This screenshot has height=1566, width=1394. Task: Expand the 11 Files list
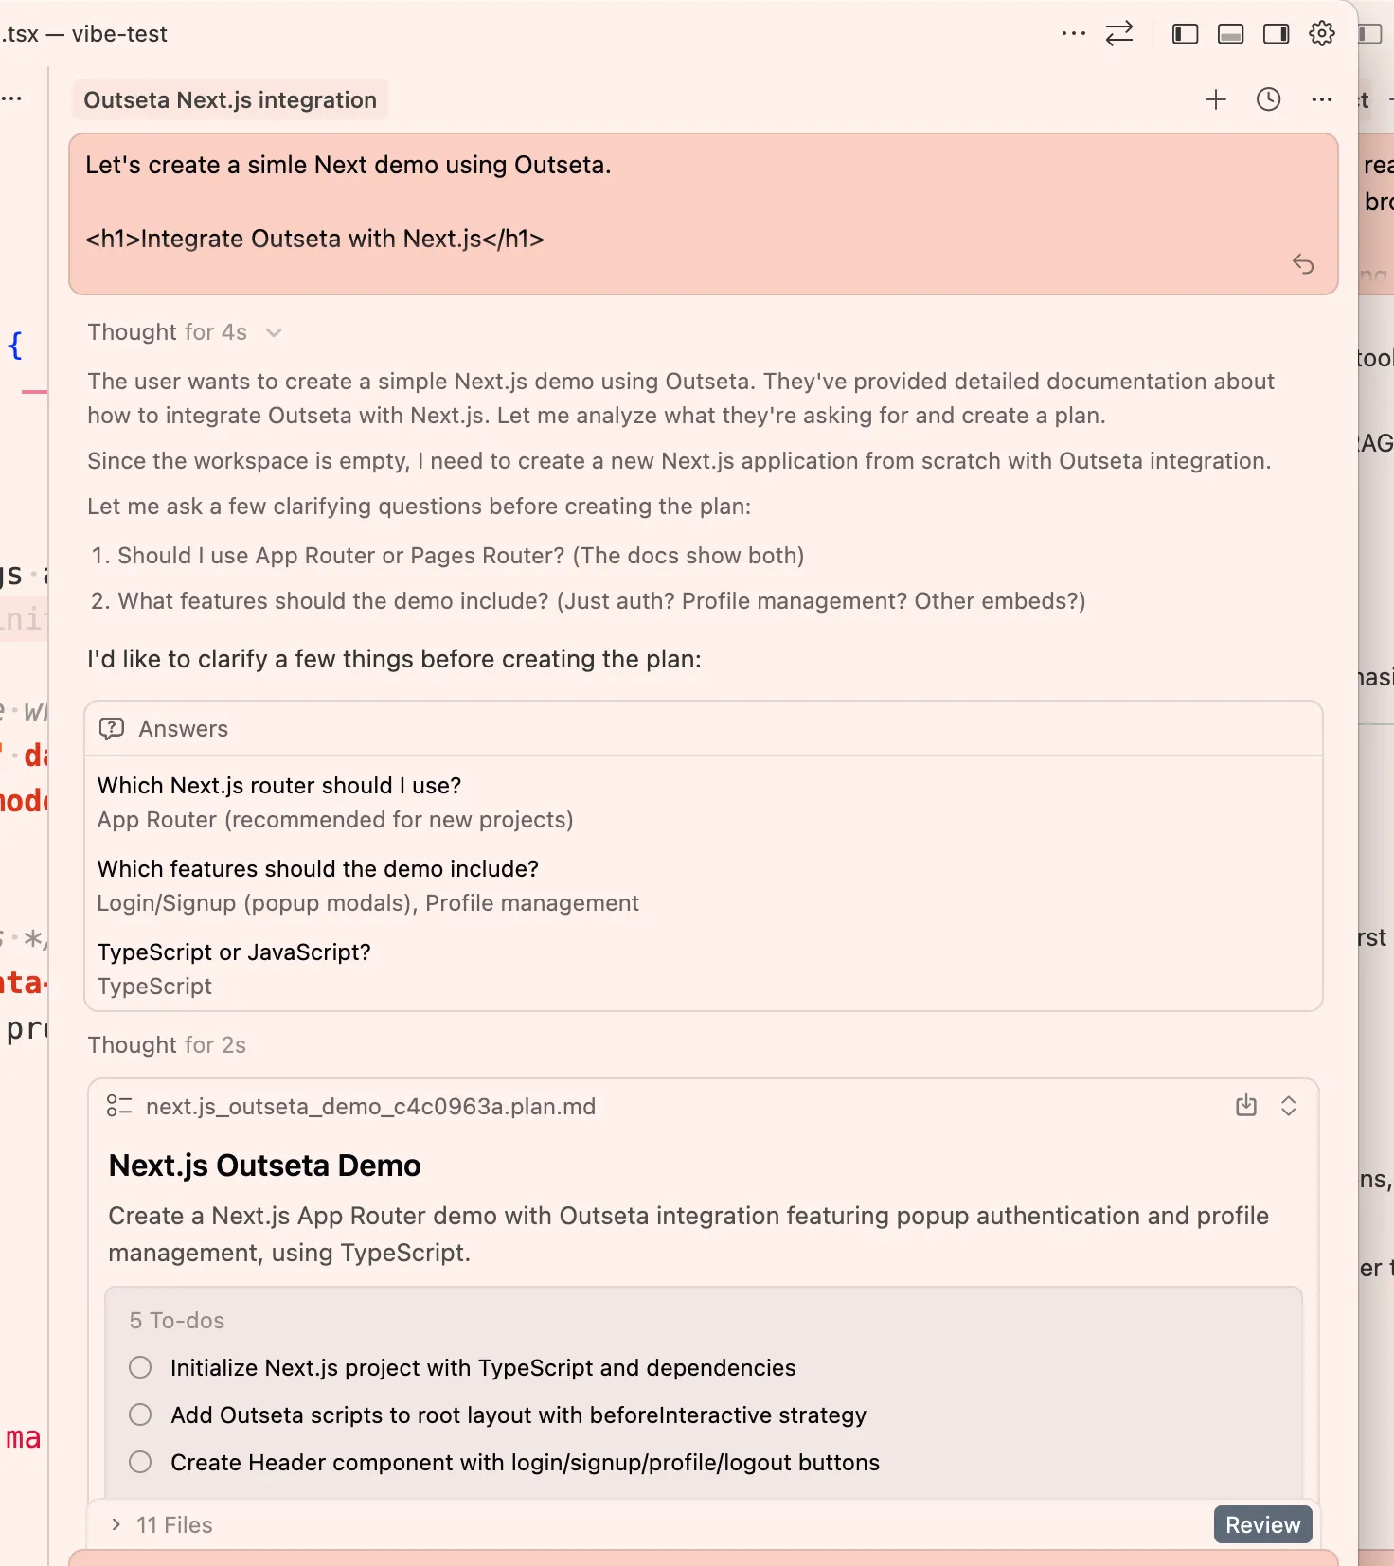pos(116,1524)
